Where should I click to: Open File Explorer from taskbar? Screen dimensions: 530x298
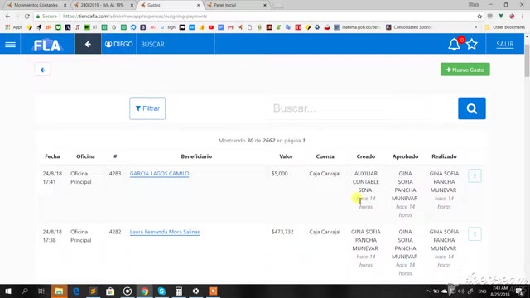click(x=59, y=291)
